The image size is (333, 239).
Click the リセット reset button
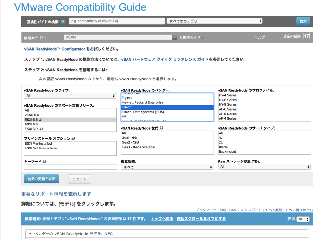coord(79,179)
